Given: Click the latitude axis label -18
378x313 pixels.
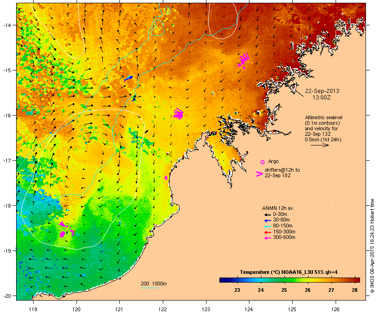Looking at the screenshot, I should [x=6, y=206].
